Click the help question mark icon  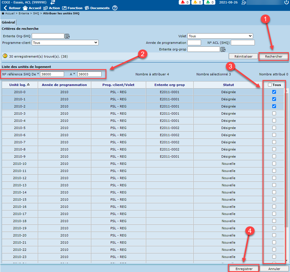pos(115,8)
